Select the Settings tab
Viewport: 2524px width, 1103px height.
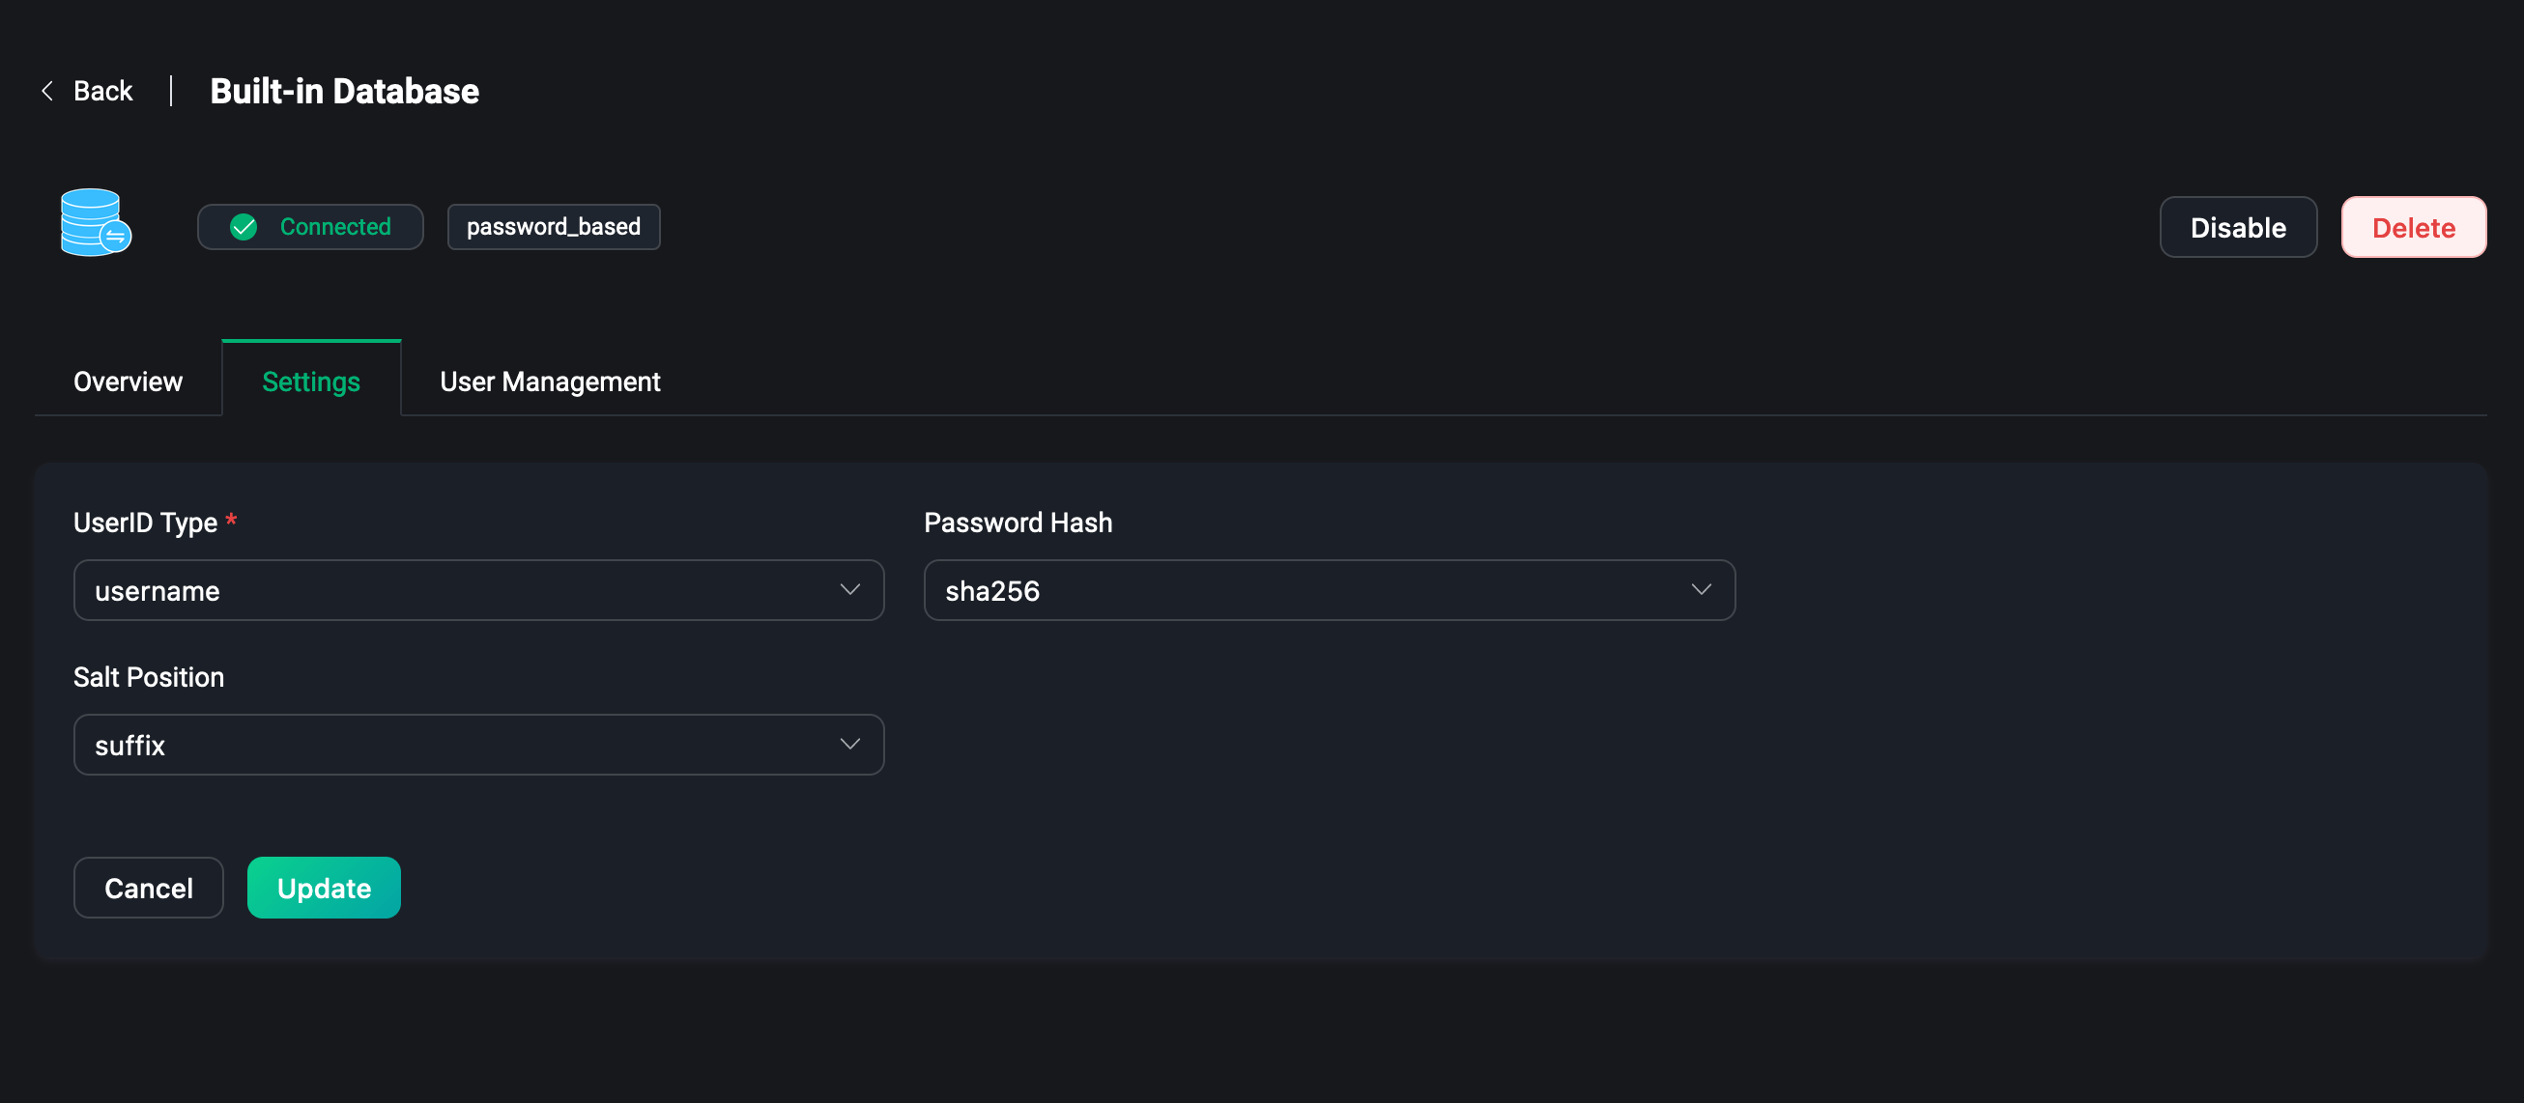(310, 382)
